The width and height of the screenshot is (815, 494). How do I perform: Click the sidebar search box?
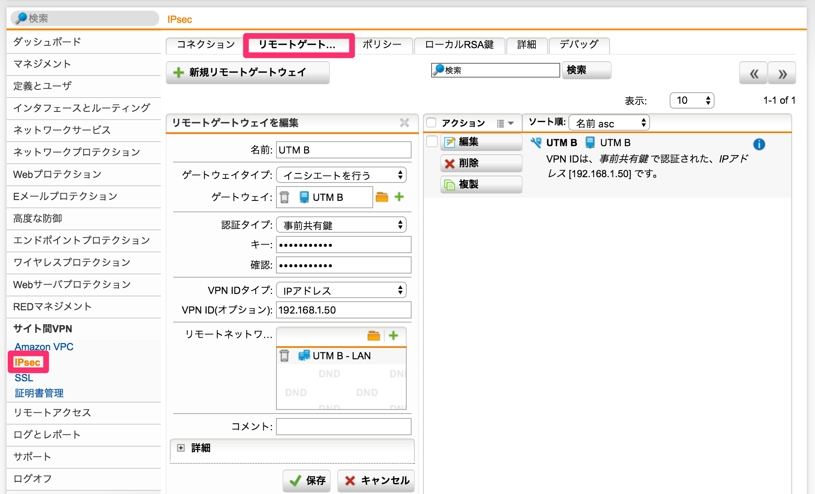(x=85, y=18)
